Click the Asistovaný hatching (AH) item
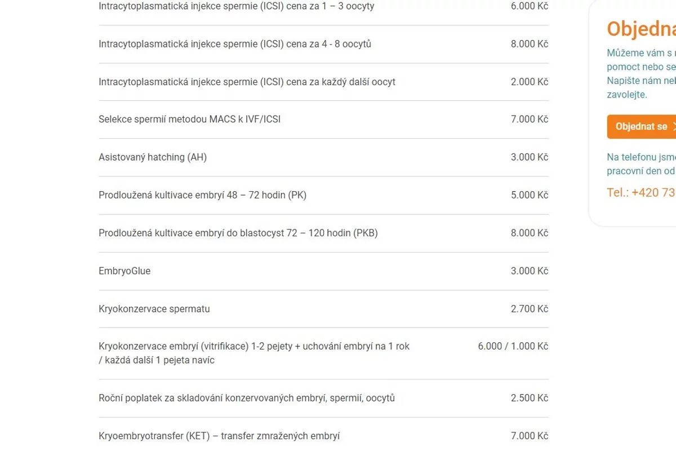Screen dimensions: 676x451 [x=153, y=157]
